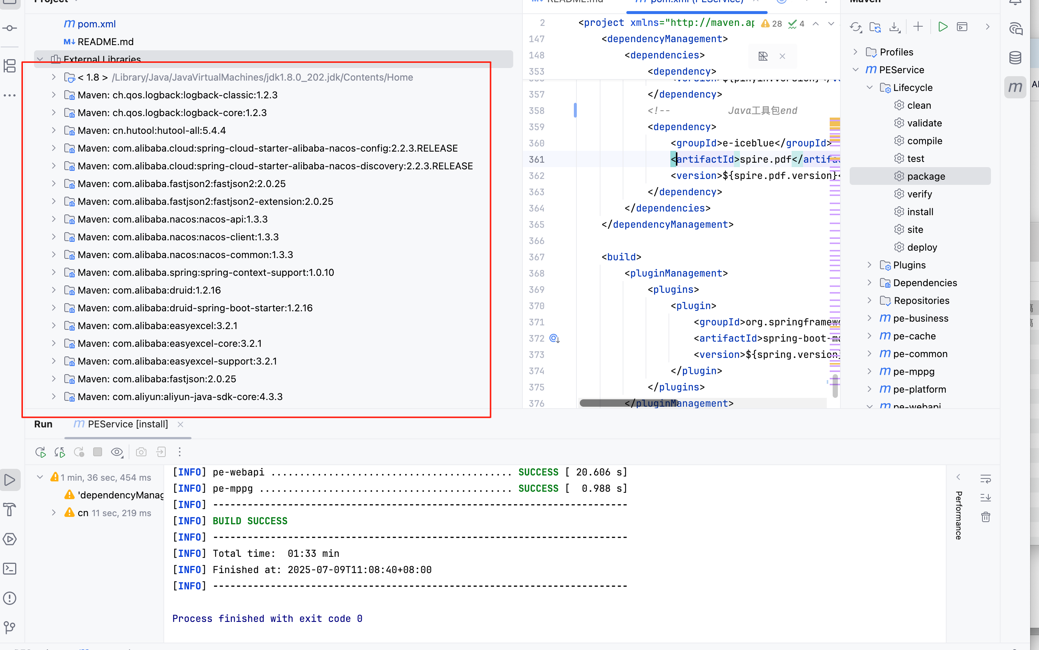Expand the Plugins node in Maven panel
This screenshot has width=1039, height=650.
coord(869,265)
